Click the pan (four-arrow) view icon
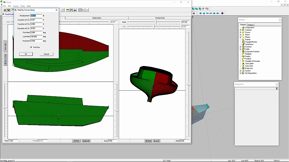 pos(194,13)
